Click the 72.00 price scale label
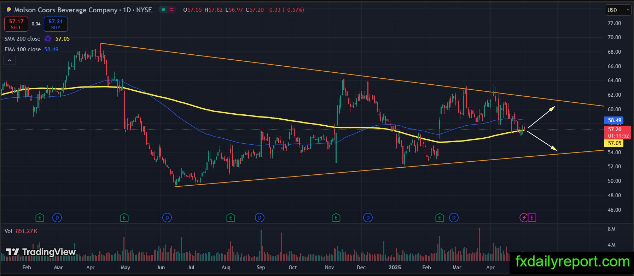634x276 pixels. pos(614,23)
